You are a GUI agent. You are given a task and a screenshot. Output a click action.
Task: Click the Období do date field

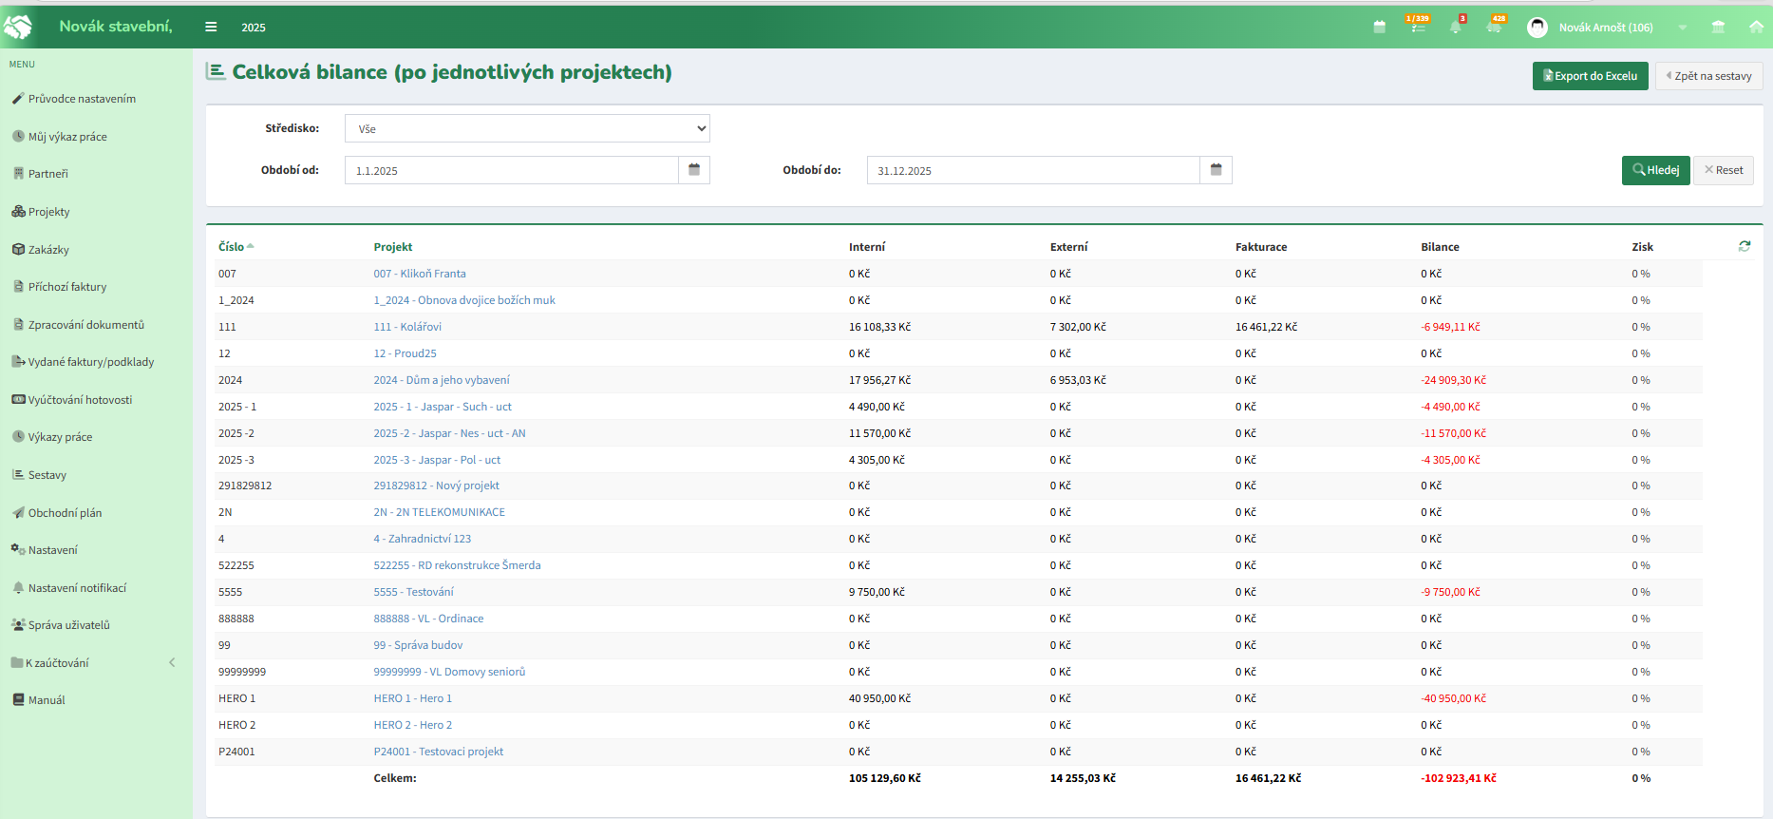pos(1033,170)
